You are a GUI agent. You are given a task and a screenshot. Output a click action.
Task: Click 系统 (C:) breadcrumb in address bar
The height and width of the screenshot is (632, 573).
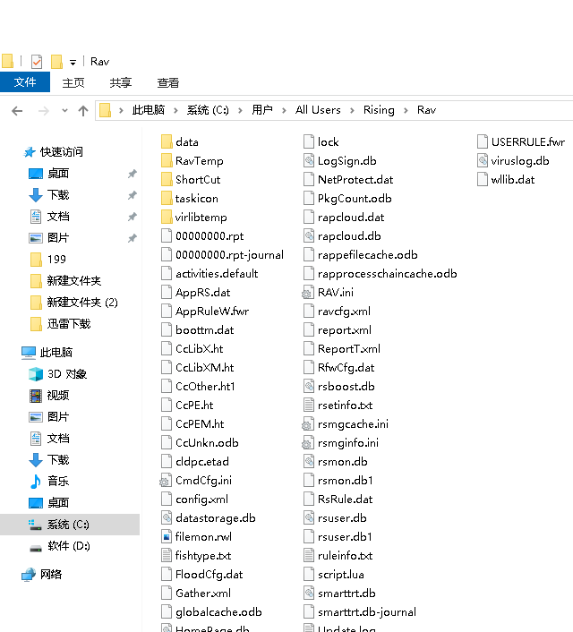click(x=208, y=110)
